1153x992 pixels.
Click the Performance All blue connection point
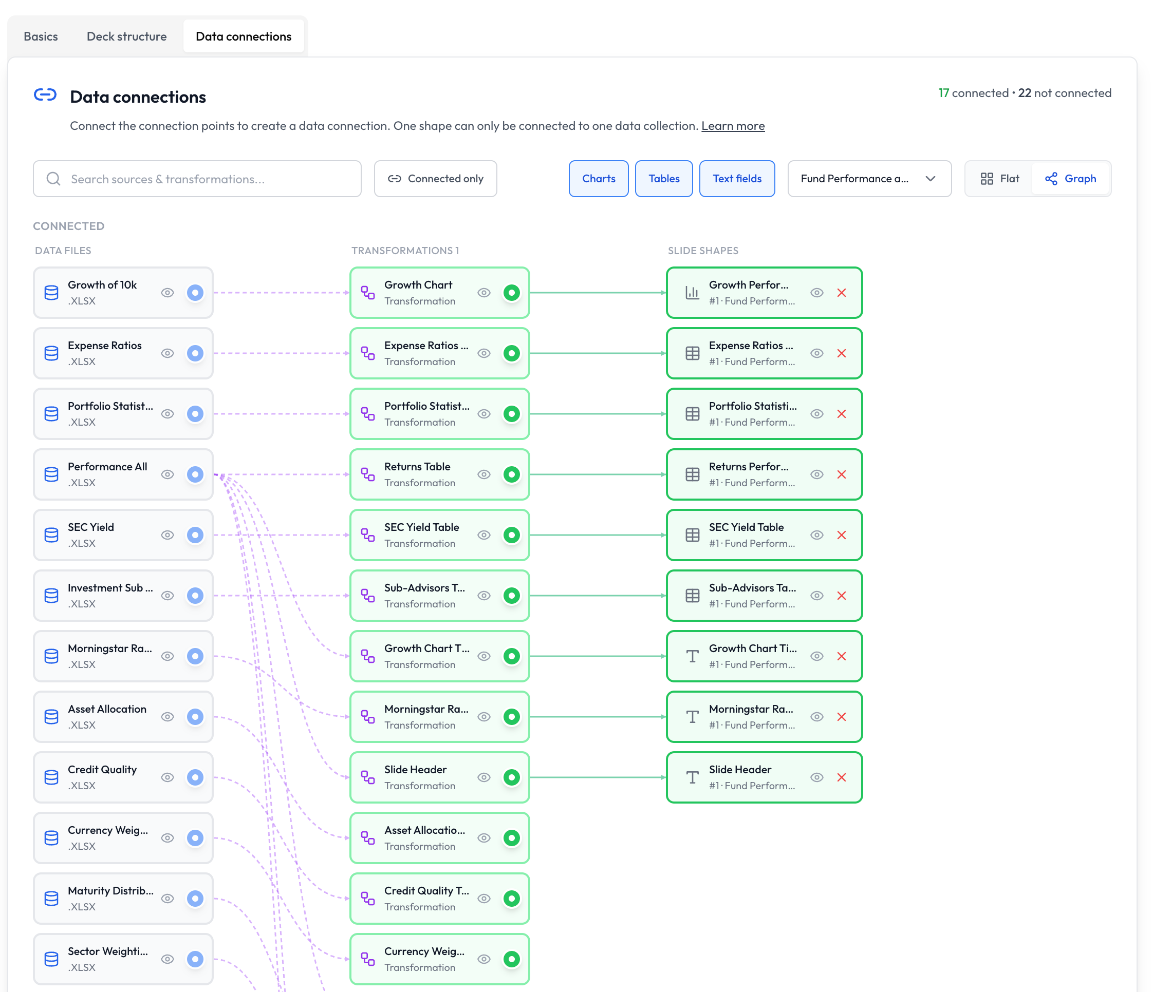point(195,474)
